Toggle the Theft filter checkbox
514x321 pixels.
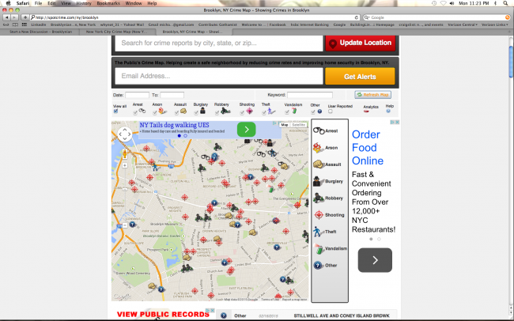tap(264, 112)
